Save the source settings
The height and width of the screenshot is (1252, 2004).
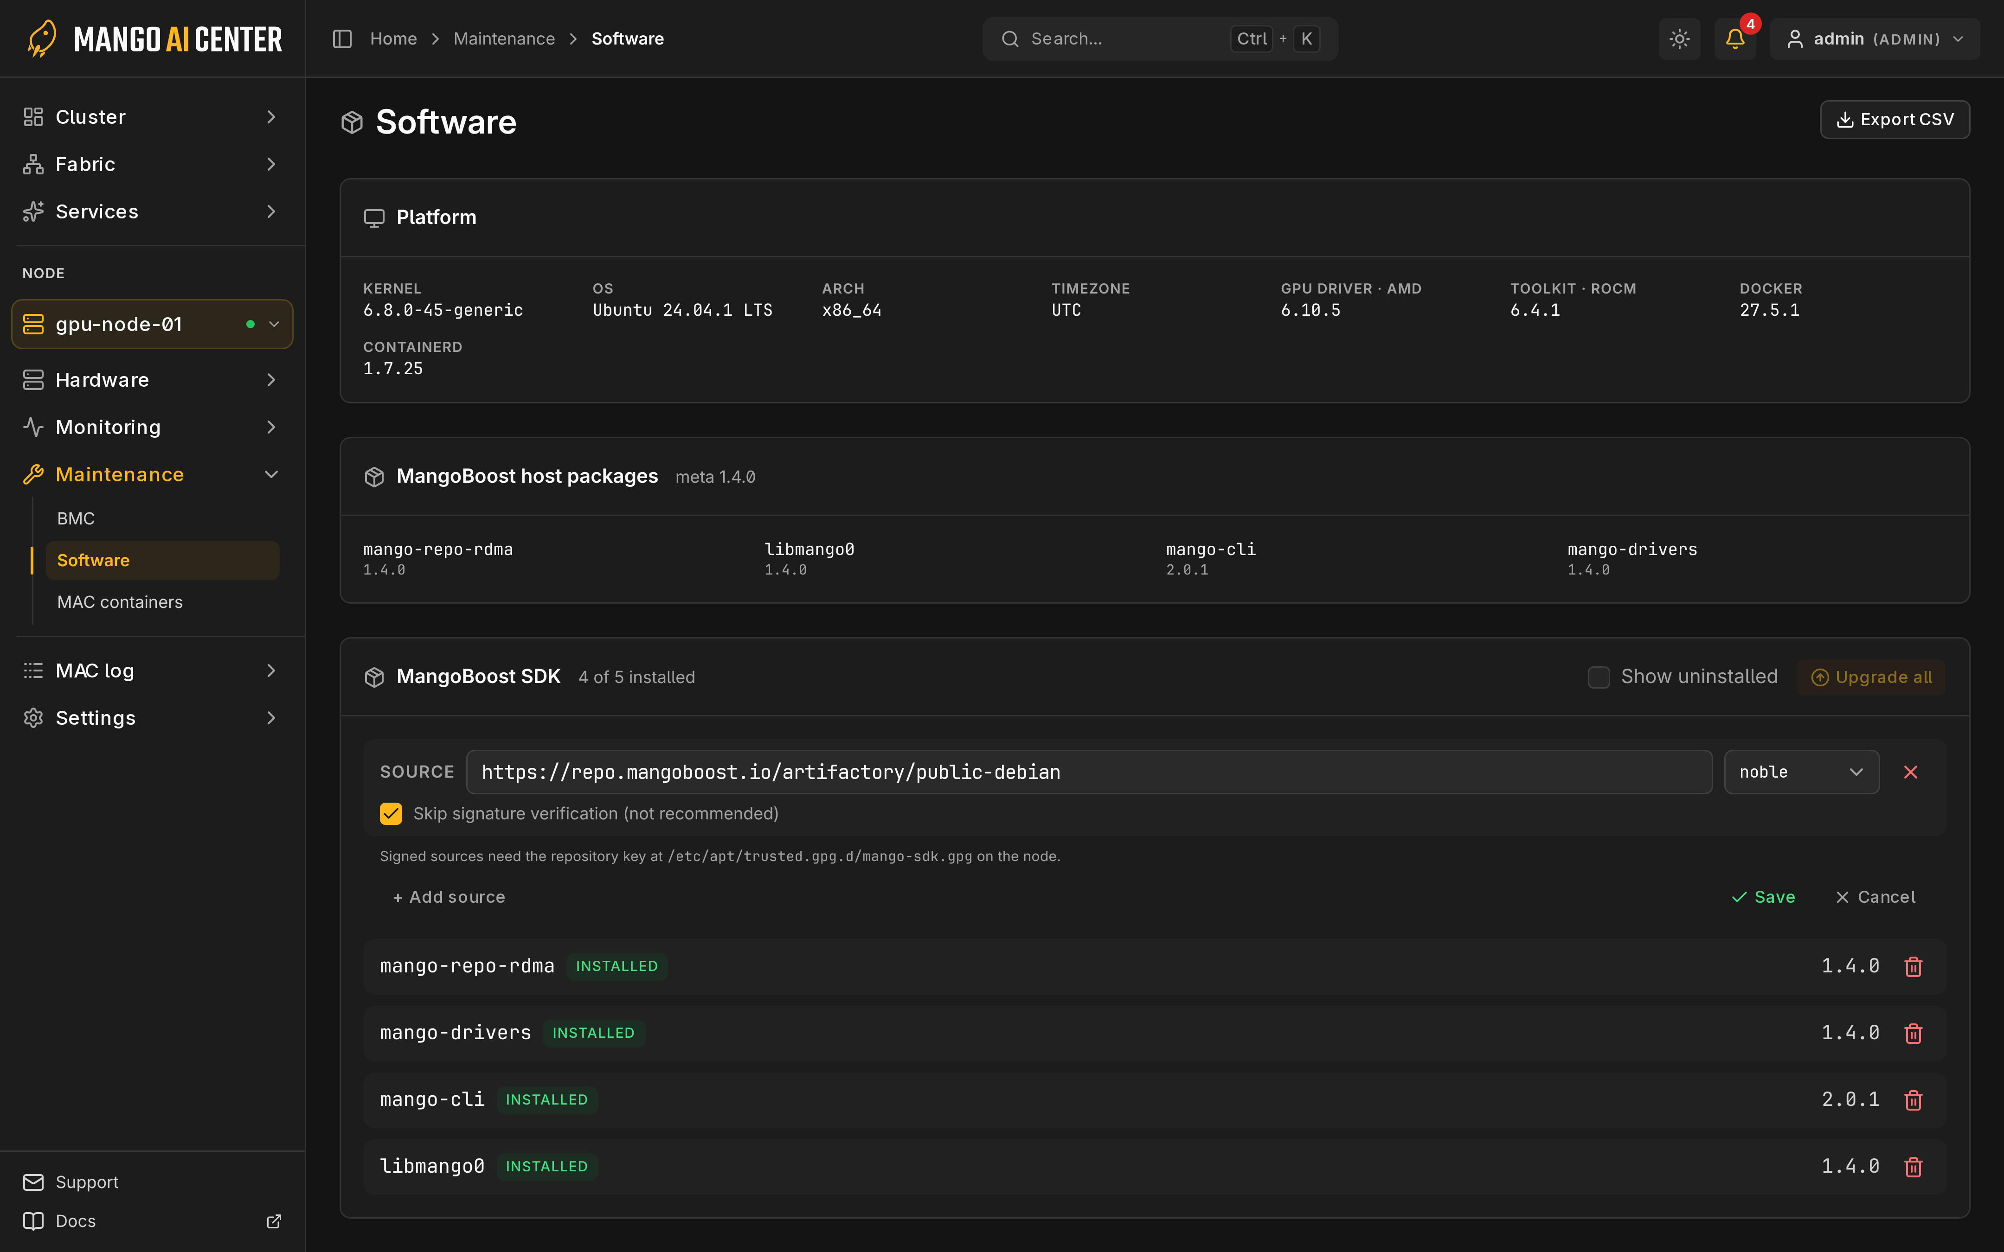[x=1763, y=897]
